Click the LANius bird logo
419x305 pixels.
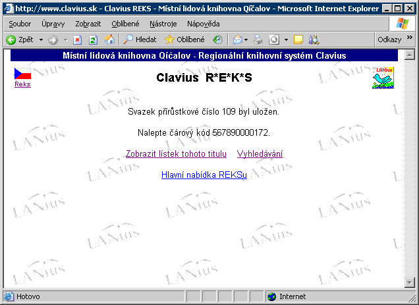point(383,78)
